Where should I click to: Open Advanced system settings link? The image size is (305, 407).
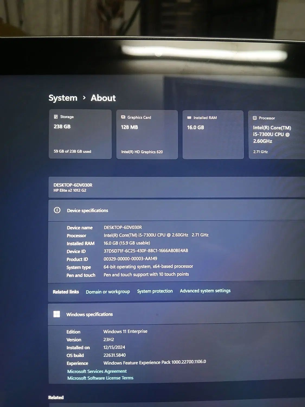(x=205, y=291)
